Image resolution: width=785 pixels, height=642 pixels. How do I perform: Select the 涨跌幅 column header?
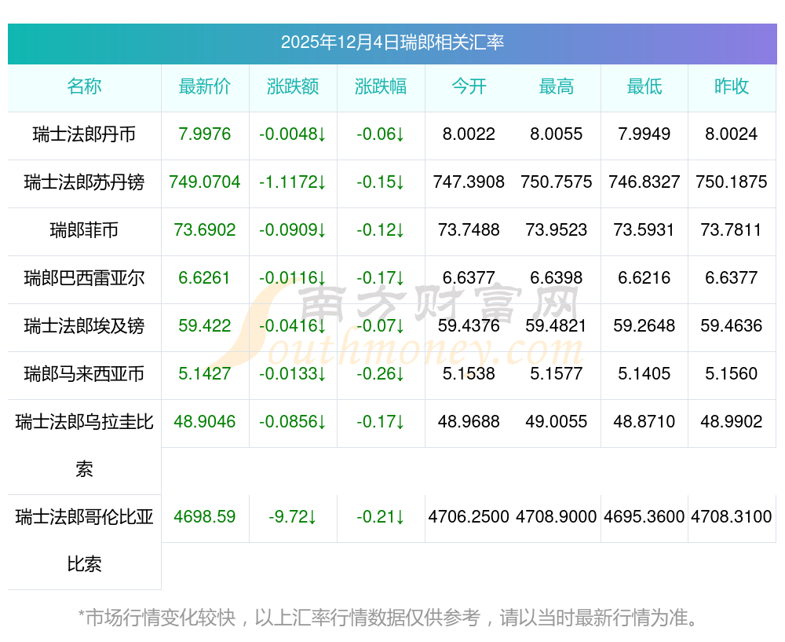pos(381,86)
